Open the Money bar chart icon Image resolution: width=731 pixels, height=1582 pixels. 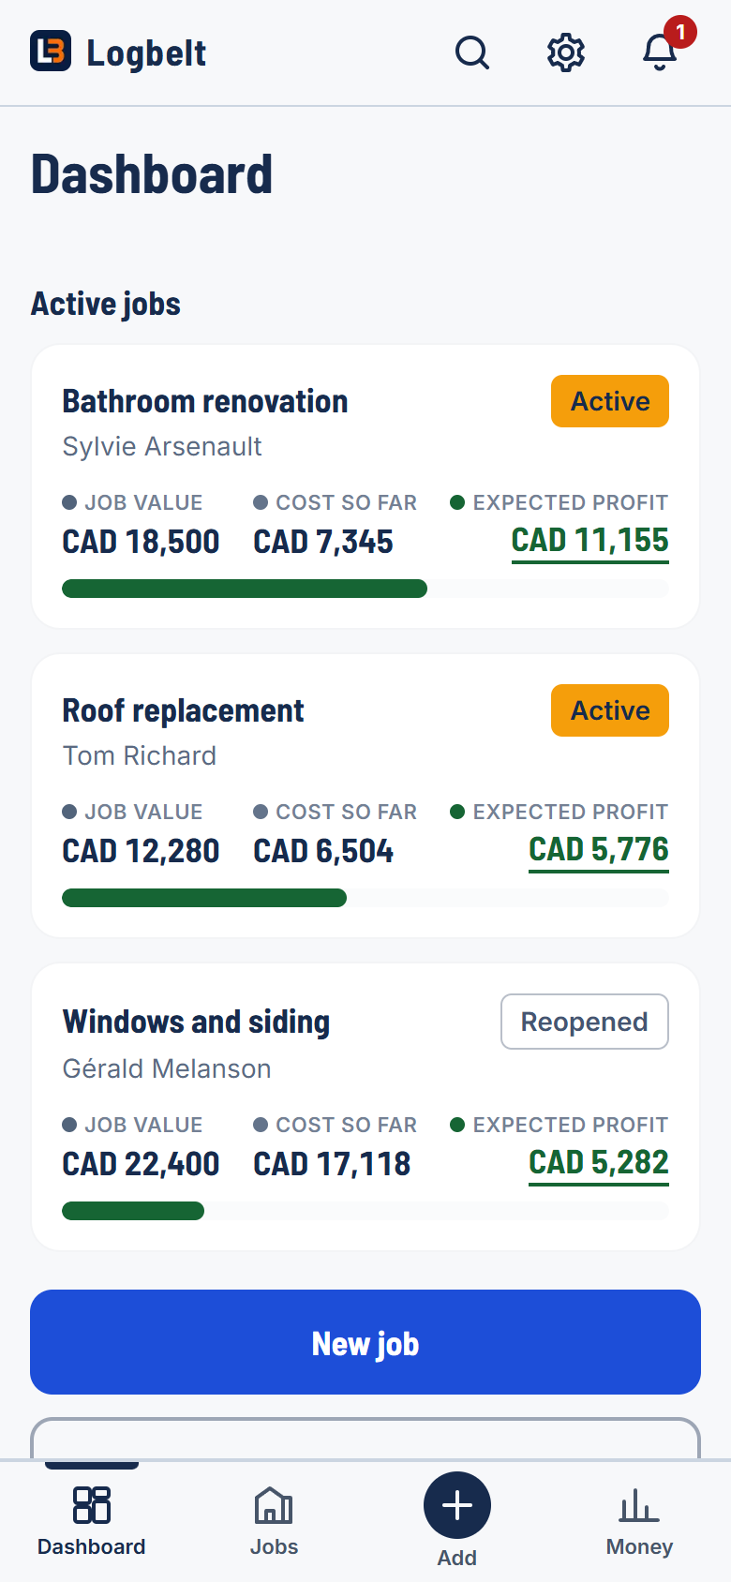pos(639,1505)
